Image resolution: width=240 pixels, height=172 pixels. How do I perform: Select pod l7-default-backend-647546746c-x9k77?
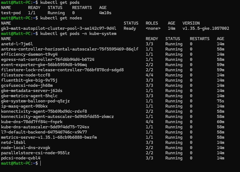coord(44,132)
